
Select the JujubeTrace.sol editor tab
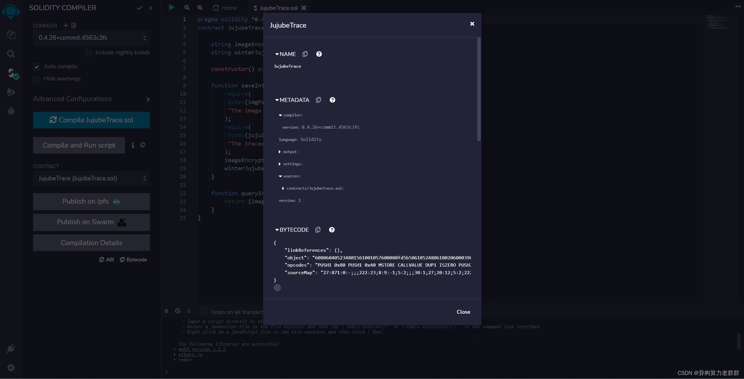click(278, 8)
